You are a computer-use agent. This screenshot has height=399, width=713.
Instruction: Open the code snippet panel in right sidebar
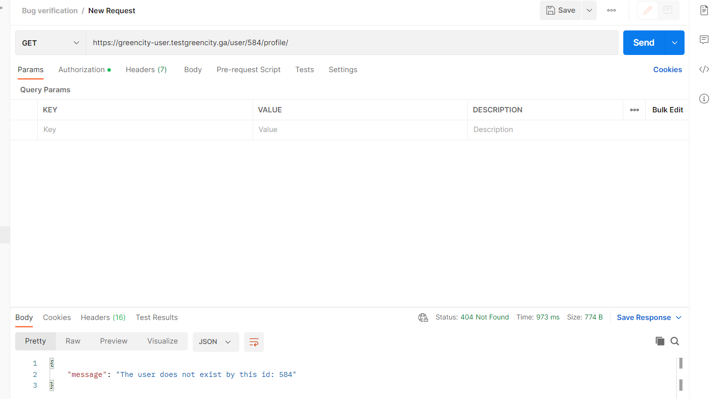(704, 69)
